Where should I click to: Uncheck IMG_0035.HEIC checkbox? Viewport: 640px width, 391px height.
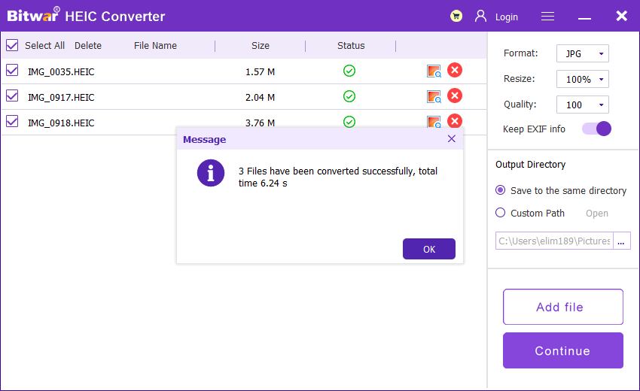[x=12, y=71]
